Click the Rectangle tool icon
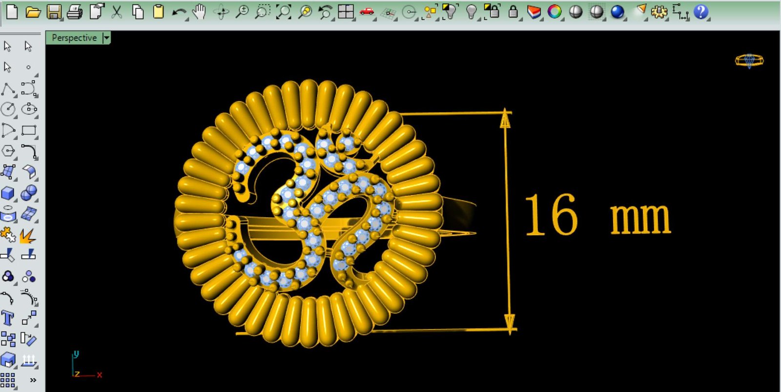Image resolution: width=781 pixels, height=392 pixels. [29, 130]
